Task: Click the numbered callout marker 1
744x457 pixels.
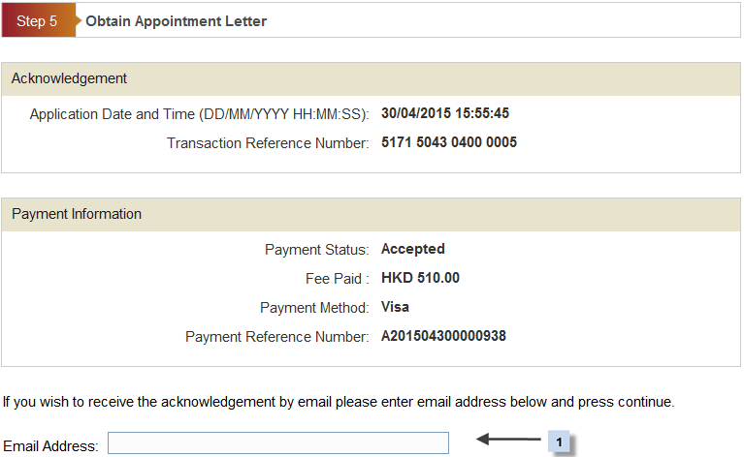Action: (559, 442)
